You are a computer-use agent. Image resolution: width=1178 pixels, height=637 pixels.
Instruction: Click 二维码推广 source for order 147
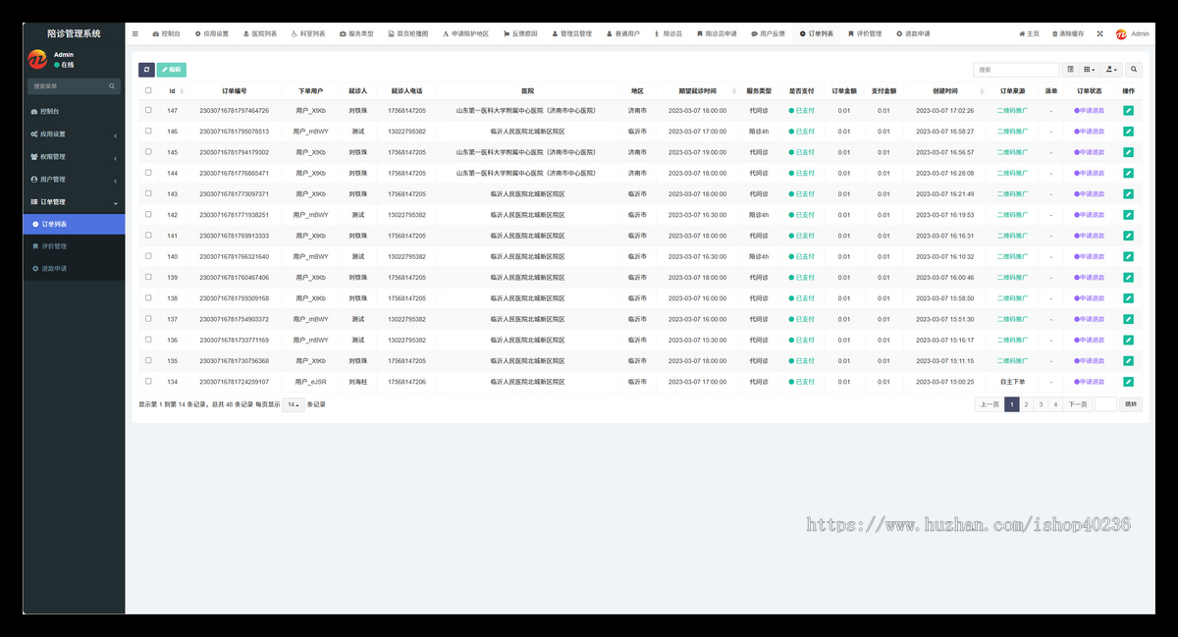pos(1012,111)
